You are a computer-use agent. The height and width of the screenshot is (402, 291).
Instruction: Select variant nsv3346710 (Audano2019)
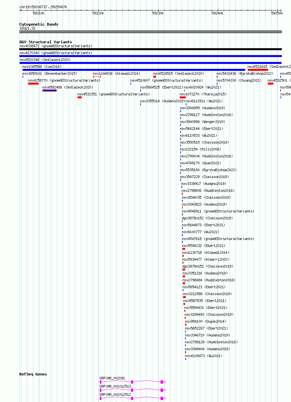point(207,335)
